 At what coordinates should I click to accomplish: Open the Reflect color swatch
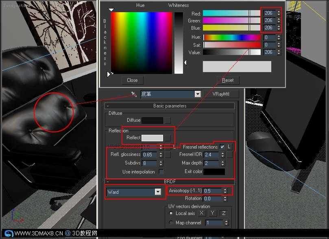tap(153, 138)
